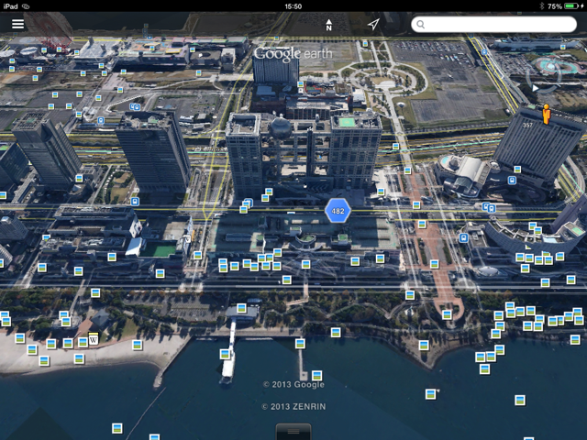Open photo icon beside the Wikipedia marker
Image resolution: width=587 pixels, height=440 pixels.
click(83, 342)
